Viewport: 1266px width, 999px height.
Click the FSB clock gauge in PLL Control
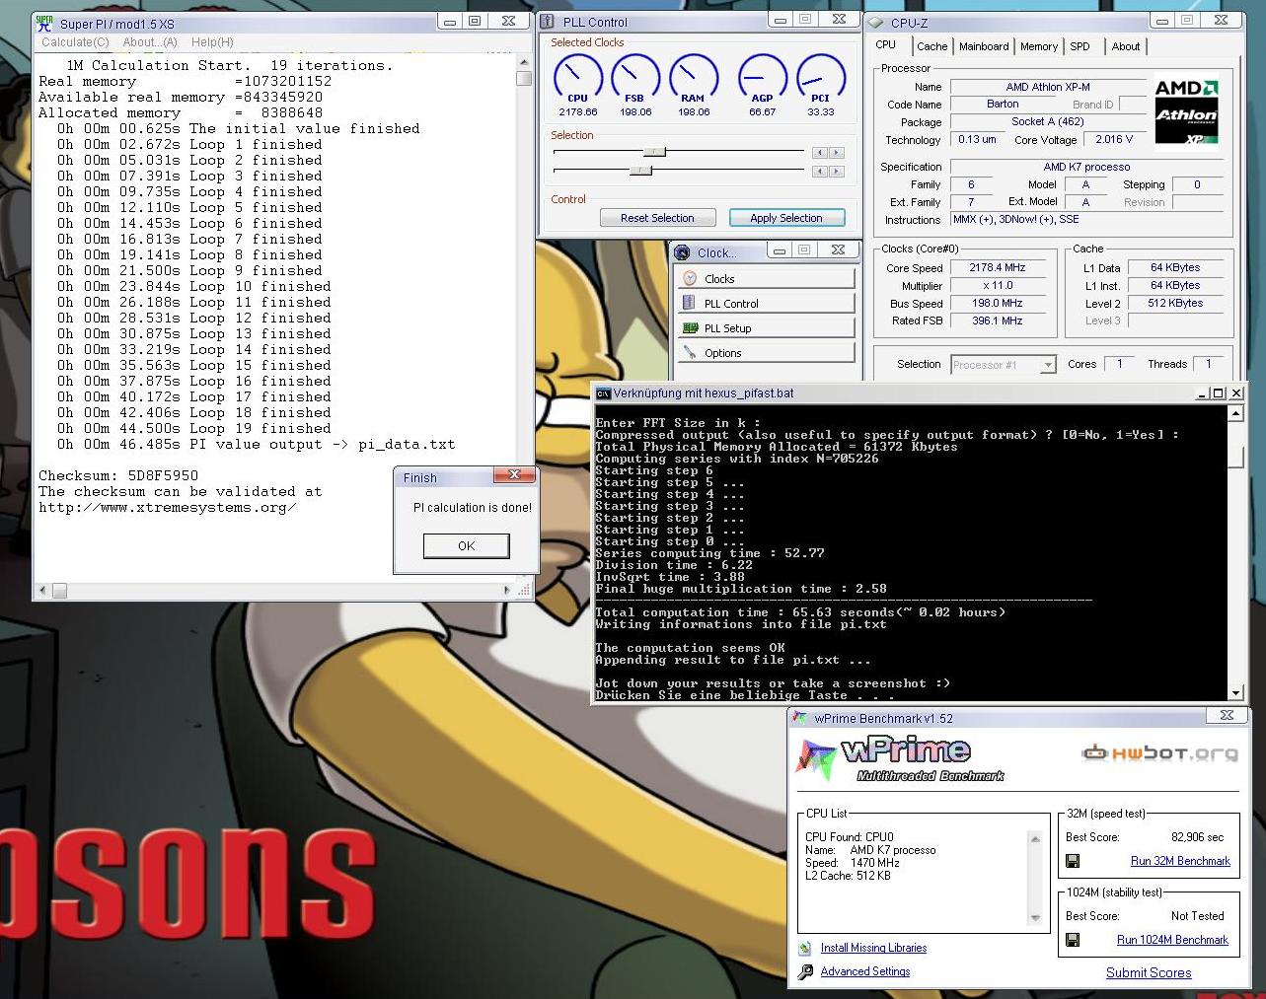pos(635,76)
